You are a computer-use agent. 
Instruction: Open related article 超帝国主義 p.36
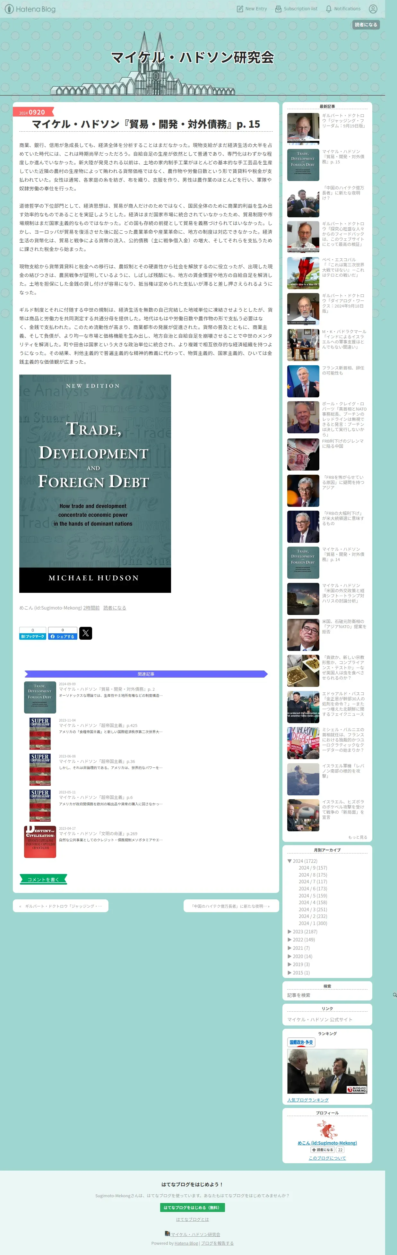[97, 761]
